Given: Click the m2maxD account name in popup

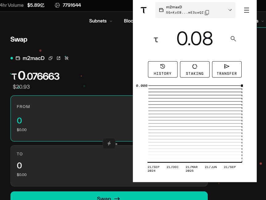Looking at the screenshot, I should 174,7.
